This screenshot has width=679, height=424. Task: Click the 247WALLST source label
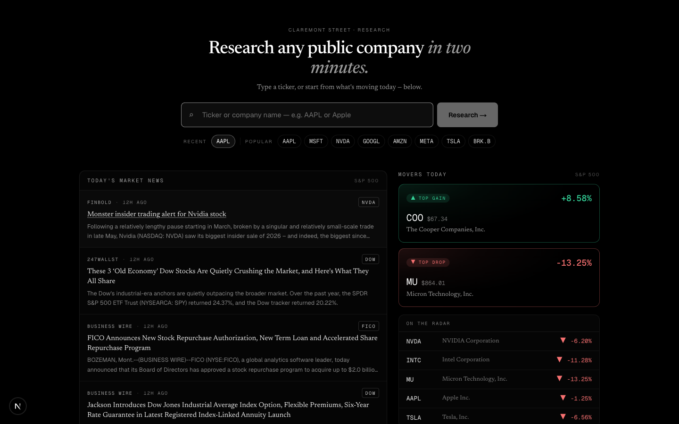103,260
